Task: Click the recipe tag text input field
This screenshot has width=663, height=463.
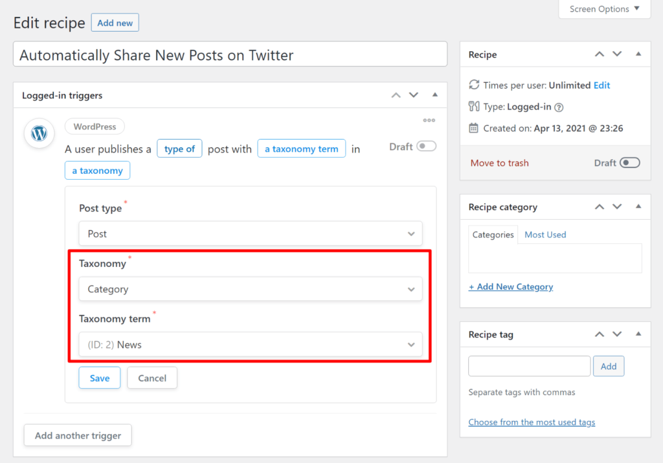Action: tap(529, 366)
